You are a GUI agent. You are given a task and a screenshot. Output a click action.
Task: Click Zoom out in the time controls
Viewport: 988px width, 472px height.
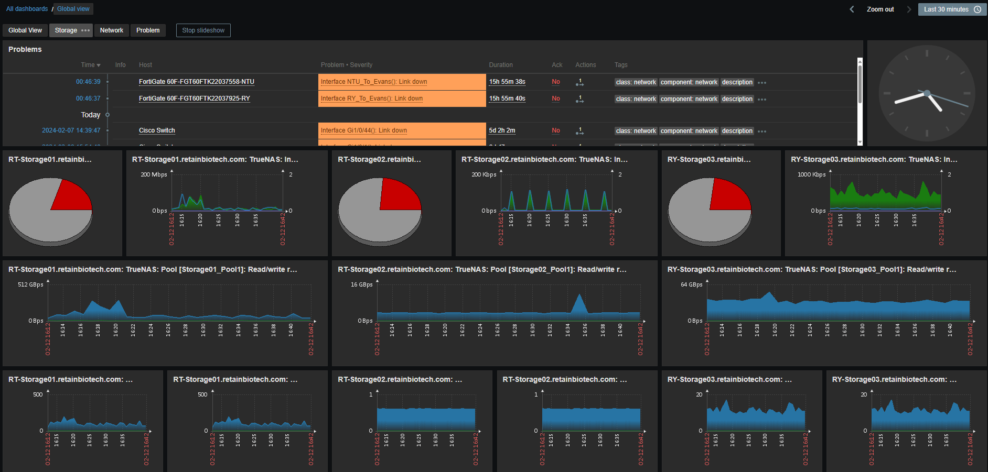click(880, 9)
